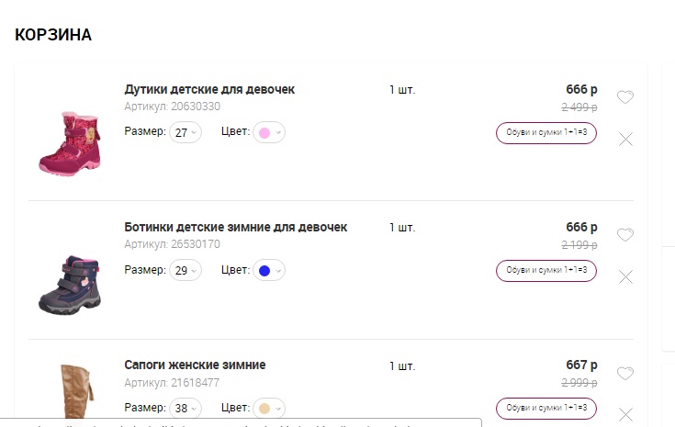Click dark blue boots product thumbnail
675x427 pixels.
69,285
